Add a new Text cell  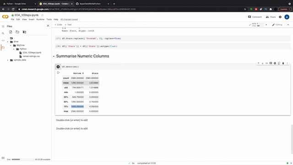68,25
